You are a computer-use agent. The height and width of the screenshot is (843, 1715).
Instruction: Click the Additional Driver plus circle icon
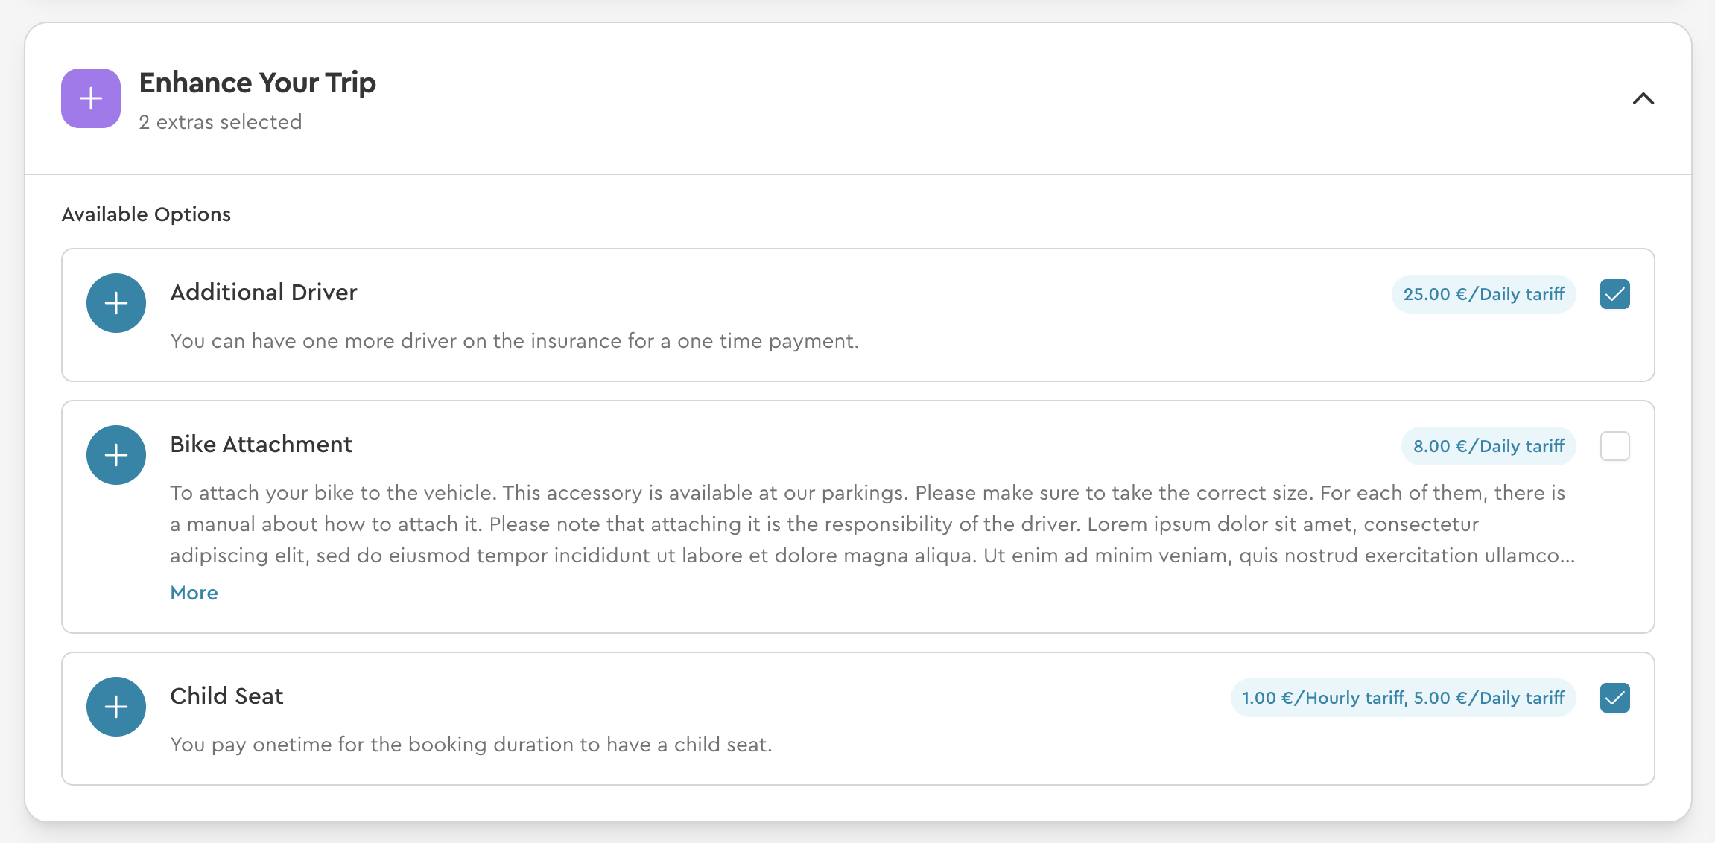[116, 303]
